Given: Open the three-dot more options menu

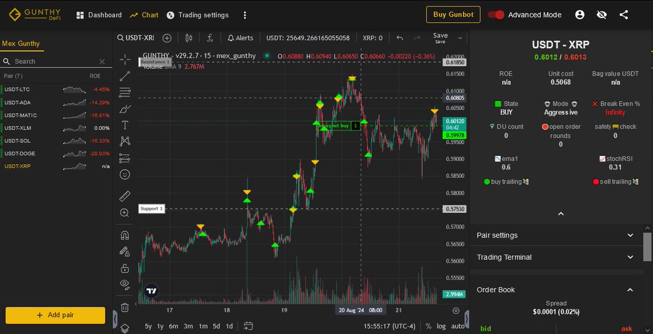Looking at the screenshot, I should (x=245, y=15).
